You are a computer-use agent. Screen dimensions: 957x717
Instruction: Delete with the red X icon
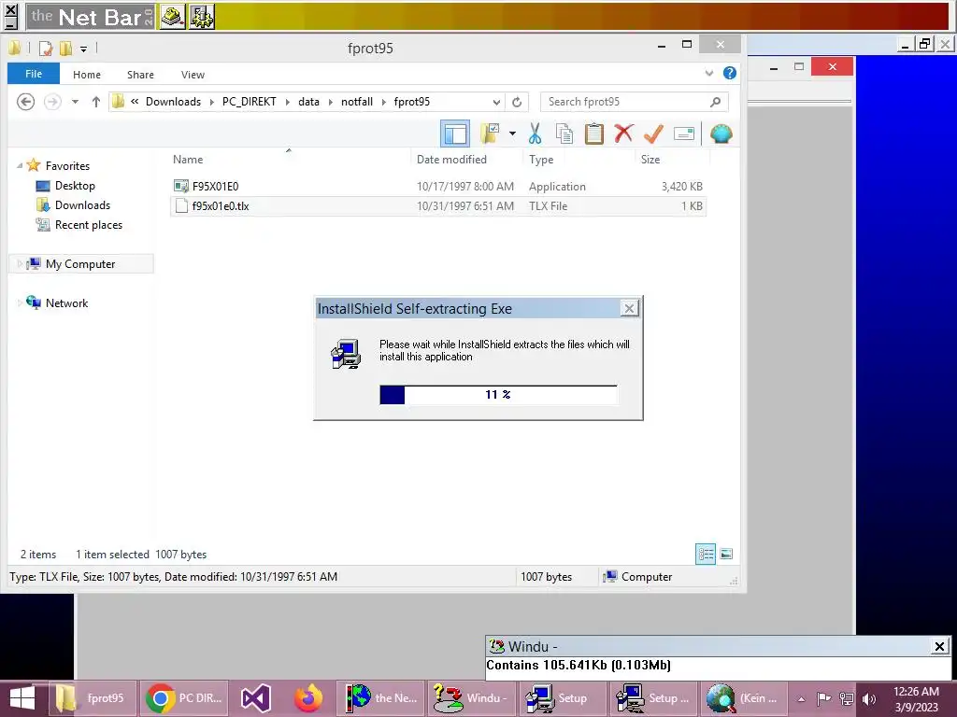tap(623, 134)
